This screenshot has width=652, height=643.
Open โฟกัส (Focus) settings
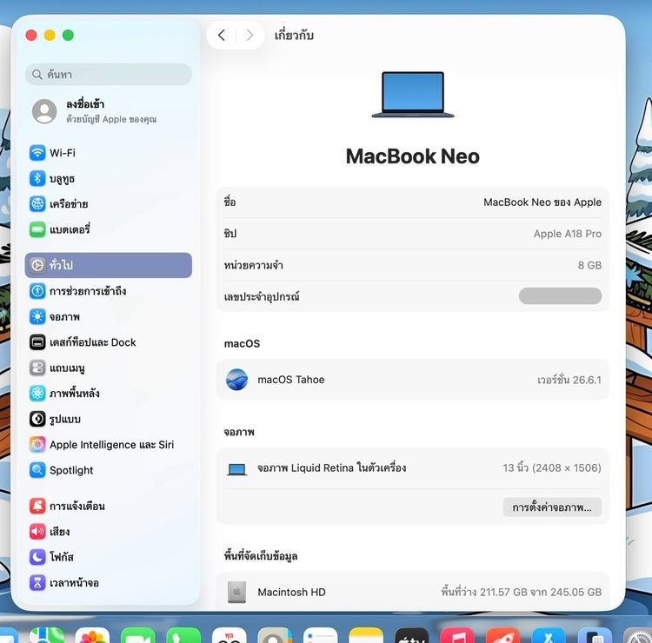(108, 557)
